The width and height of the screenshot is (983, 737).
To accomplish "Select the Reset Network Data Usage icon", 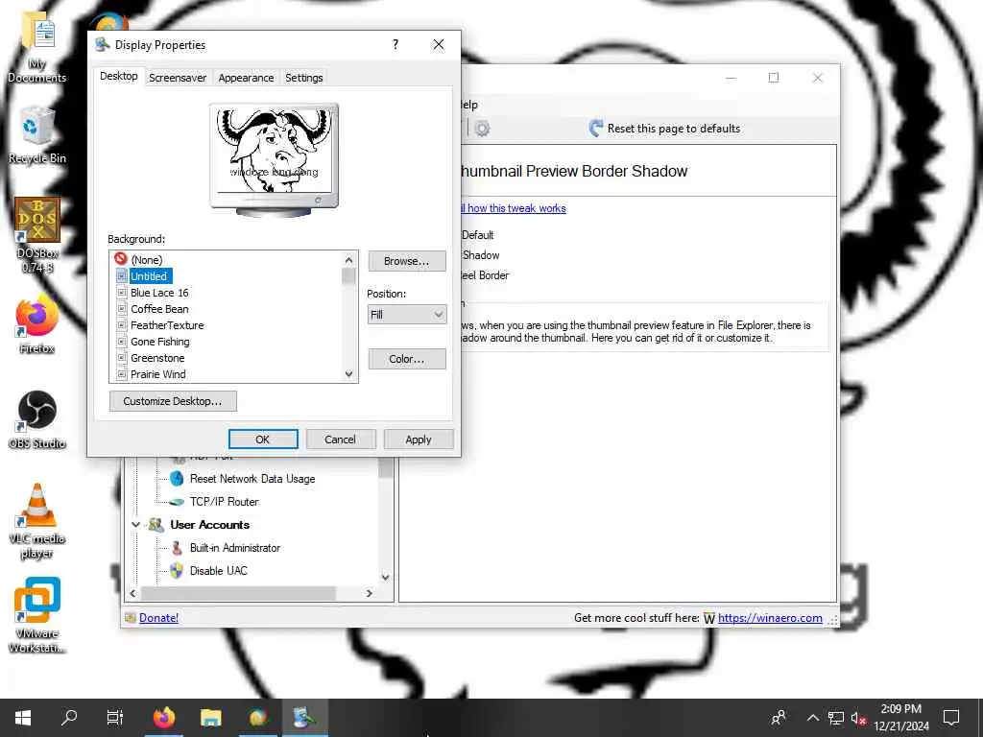I will (178, 479).
